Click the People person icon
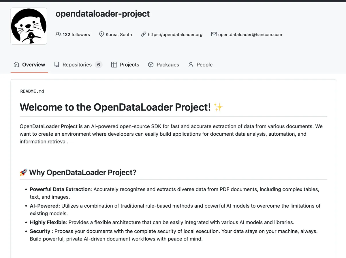The height and width of the screenshot is (258, 346). (x=191, y=64)
